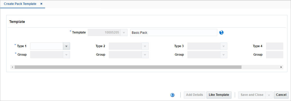Expand the Type 2 dropdown arrow

[x=145, y=46]
